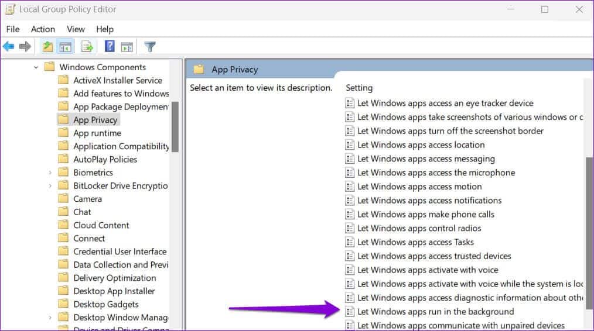Click the Forward arrow in toolbar
The image size is (594, 331).
pyautogui.click(x=25, y=47)
